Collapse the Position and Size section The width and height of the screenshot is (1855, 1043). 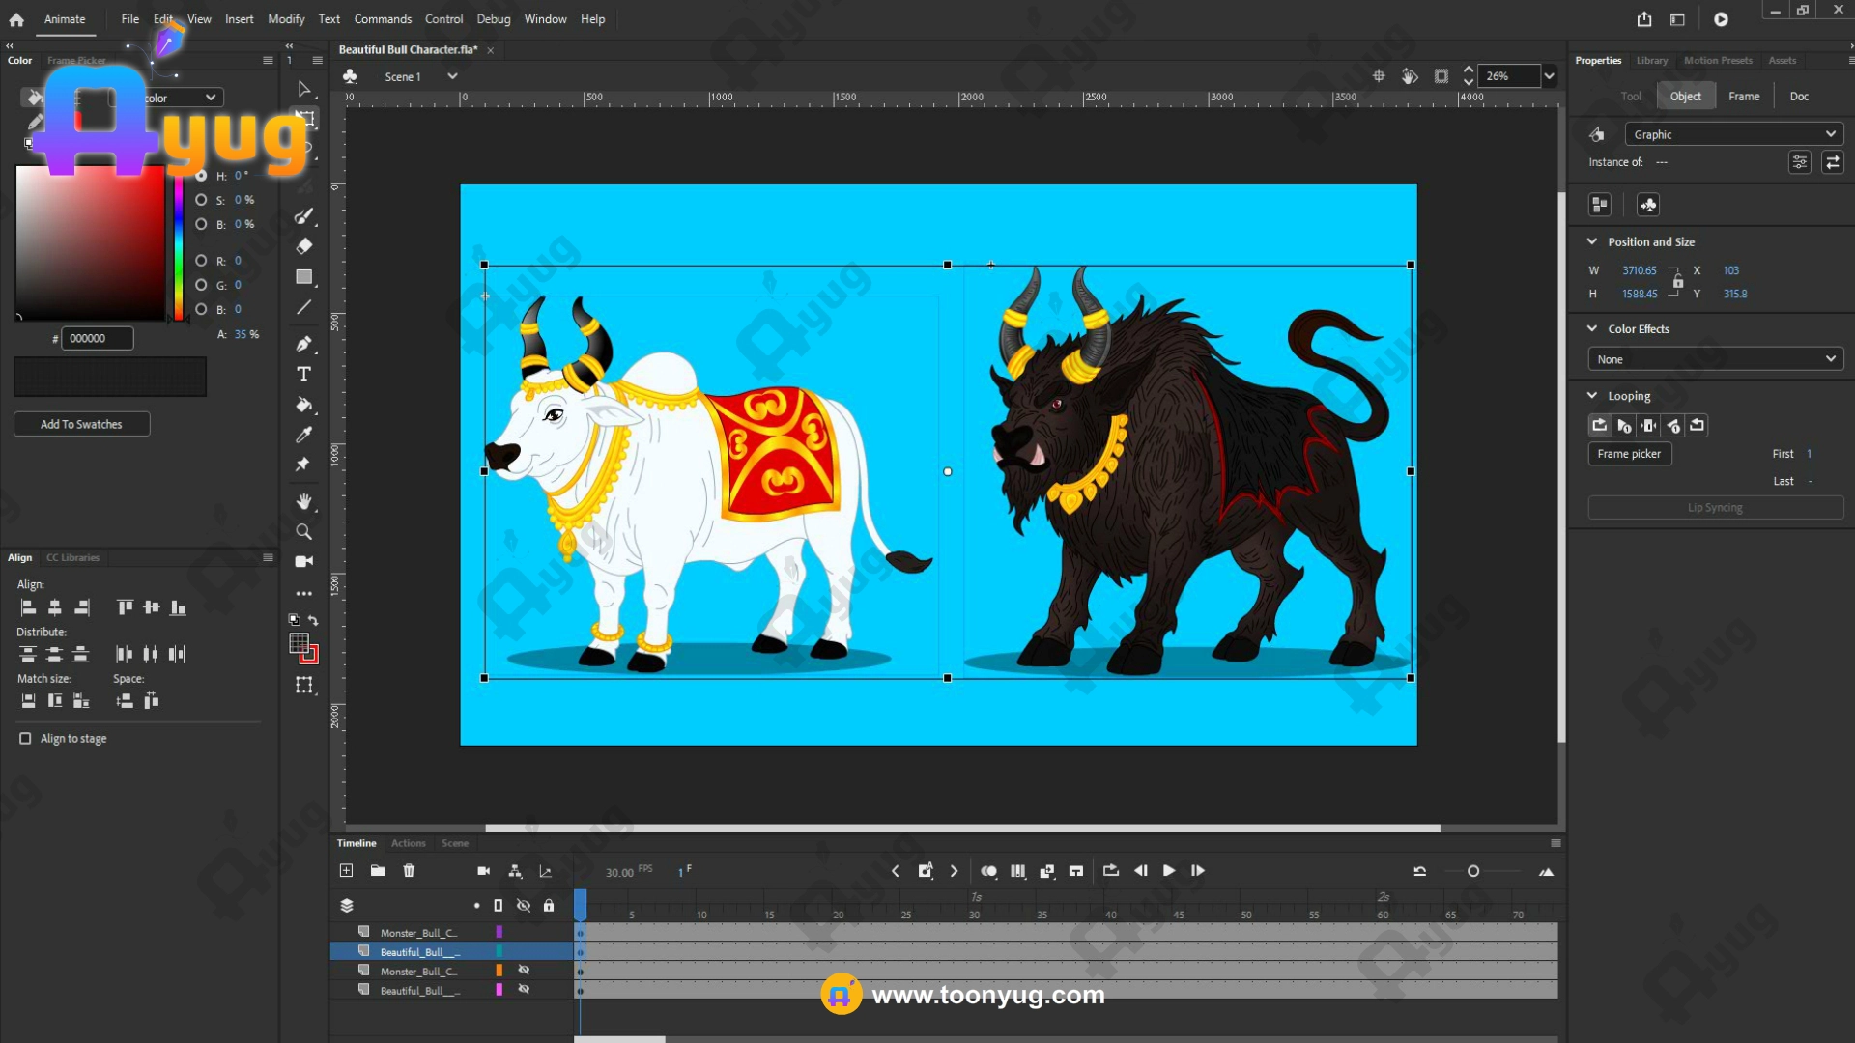coord(1592,242)
